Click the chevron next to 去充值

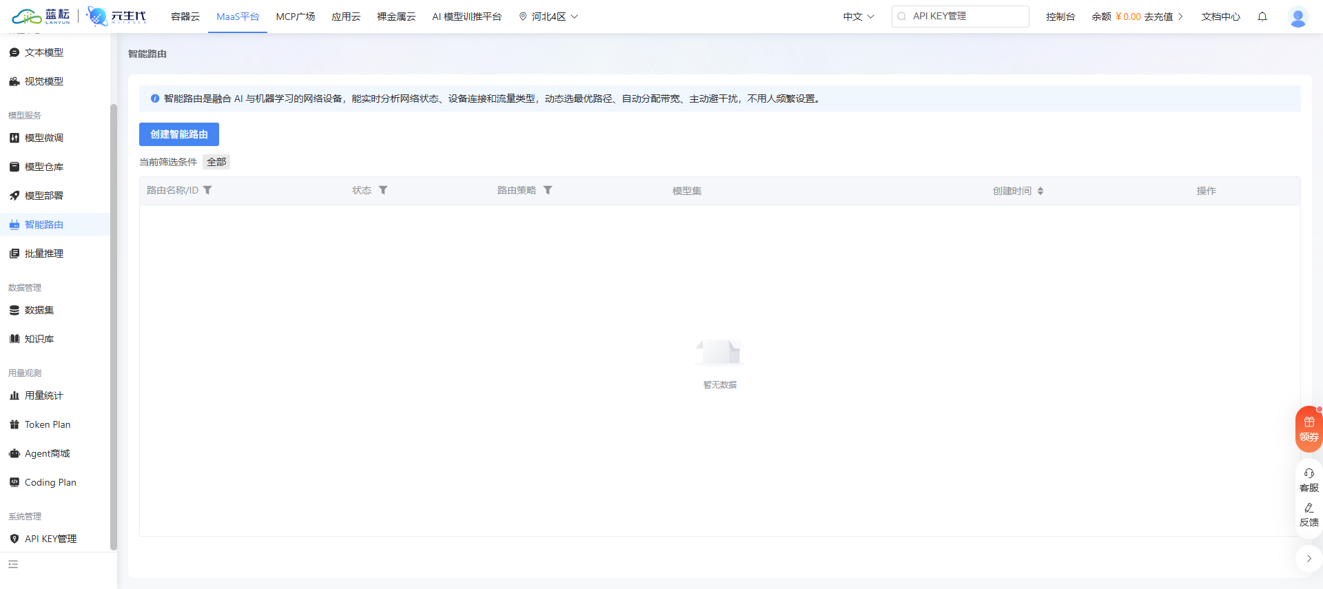(x=1180, y=17)
